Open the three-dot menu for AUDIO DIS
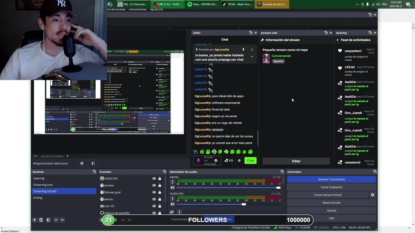The image size is (415, 233). (x=172, y=198)
